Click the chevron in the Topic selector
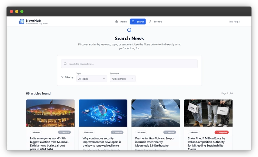 coord(104,79)
